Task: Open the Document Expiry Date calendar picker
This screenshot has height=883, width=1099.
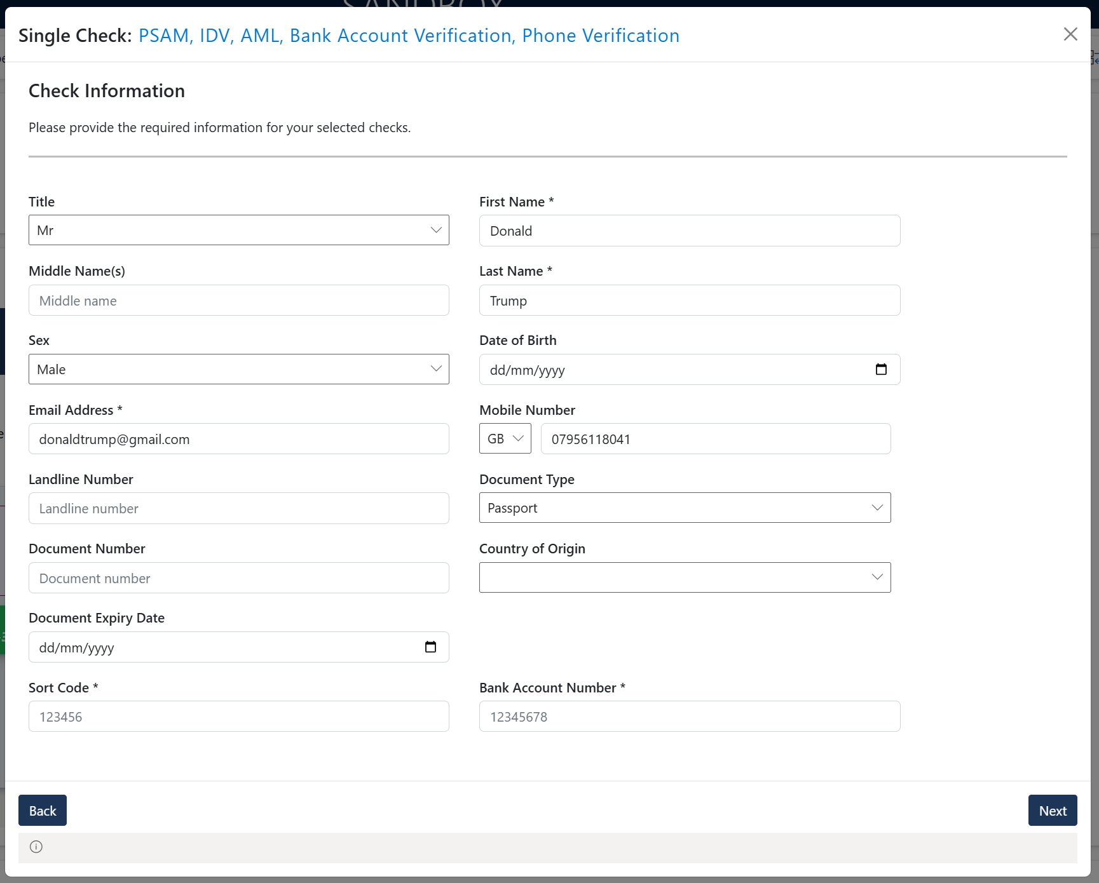Action: click(430, 647)
